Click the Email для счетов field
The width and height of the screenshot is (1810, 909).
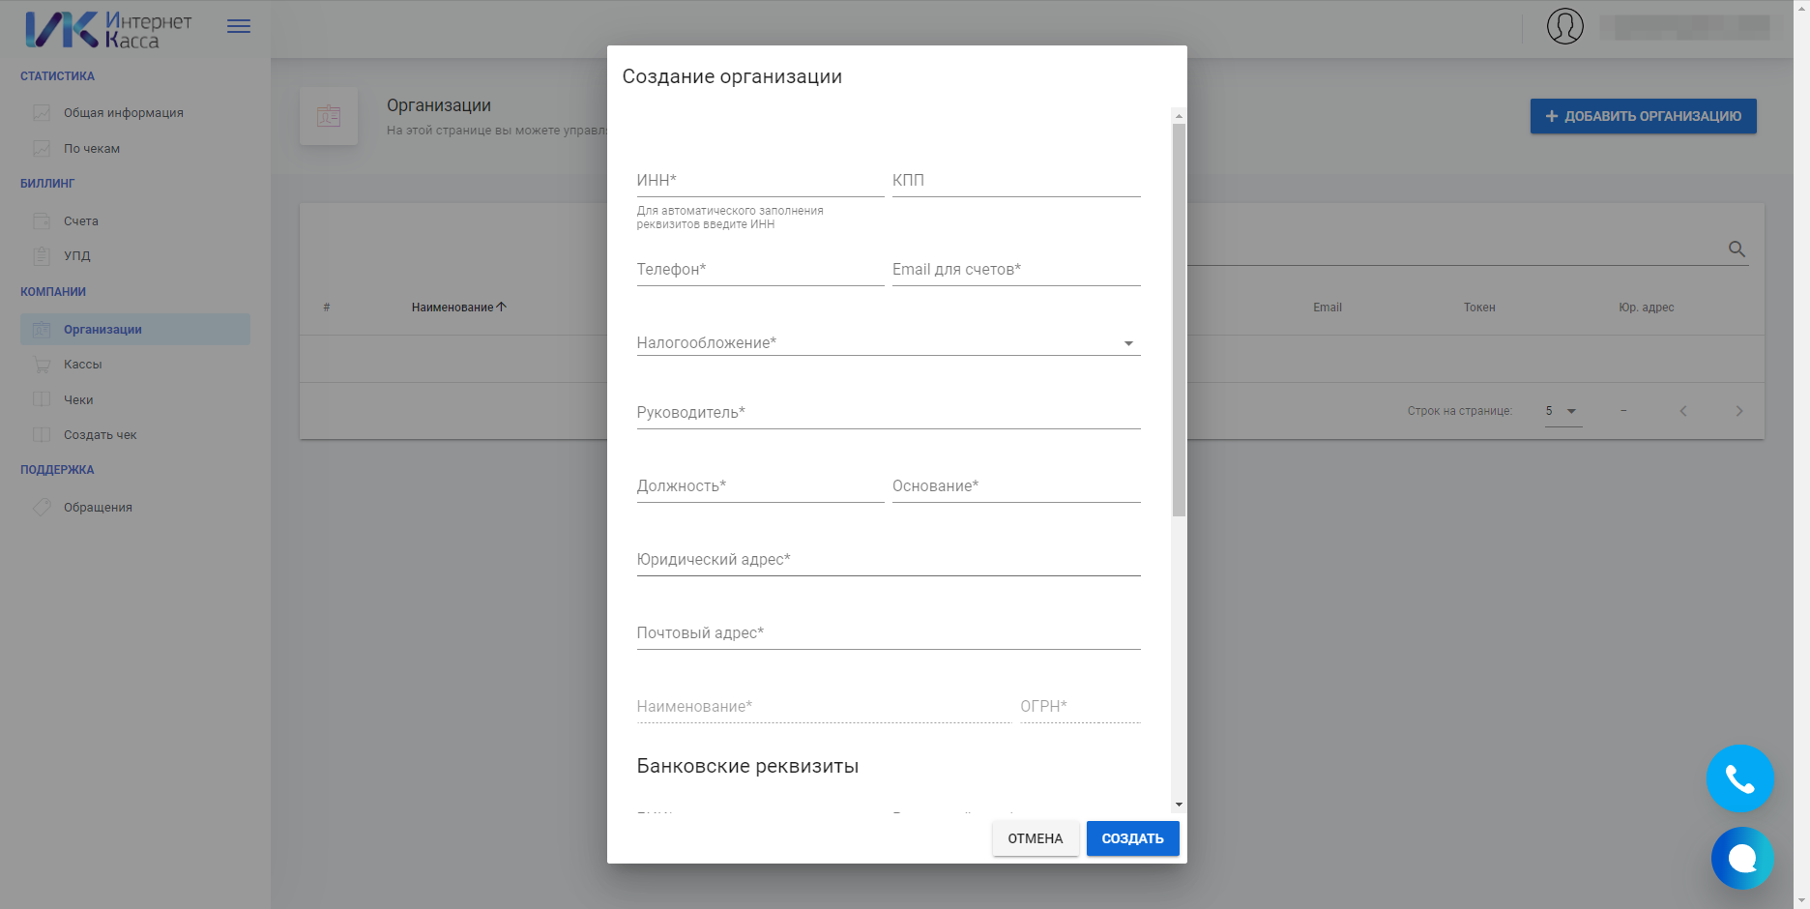tap(1016, 270)
